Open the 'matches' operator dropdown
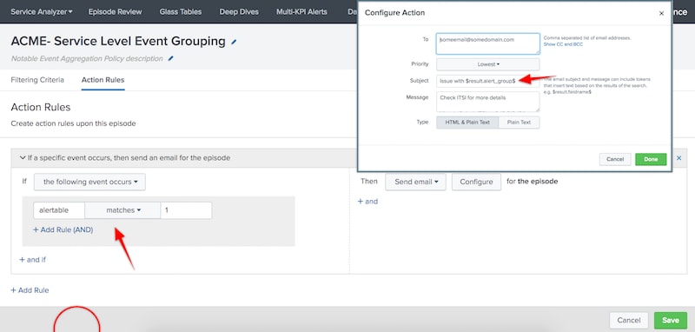Screen dimensions: 695x332 [x=122, y=210]
